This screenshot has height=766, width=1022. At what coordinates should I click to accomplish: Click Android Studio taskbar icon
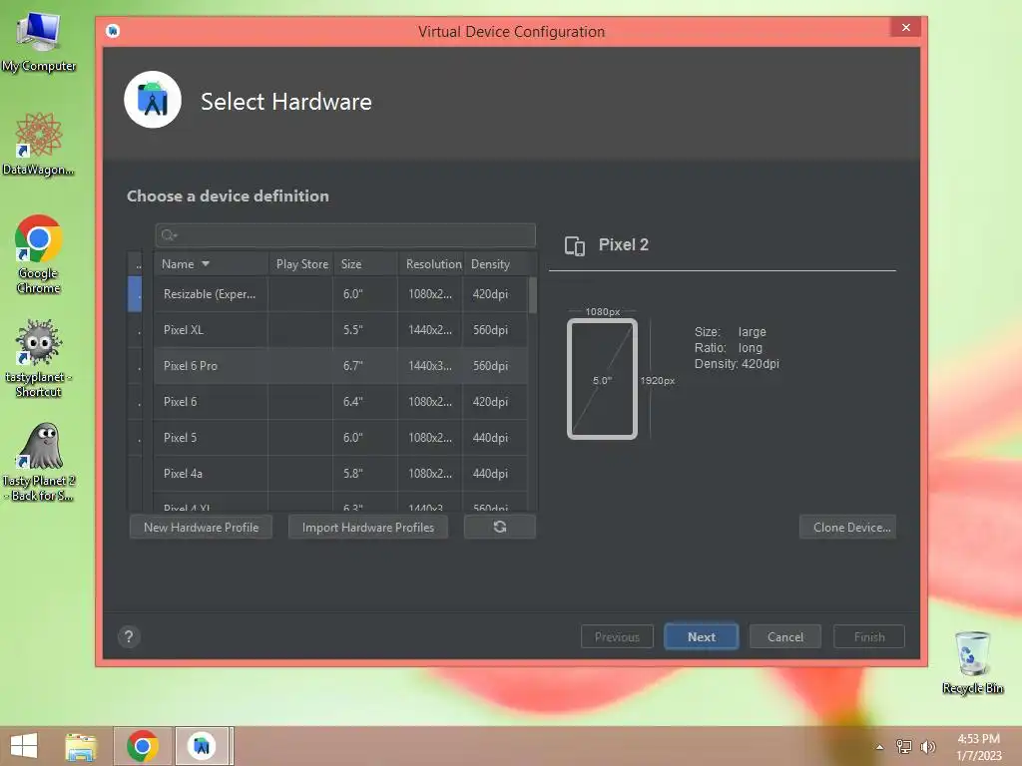click(x=202, y=746)
